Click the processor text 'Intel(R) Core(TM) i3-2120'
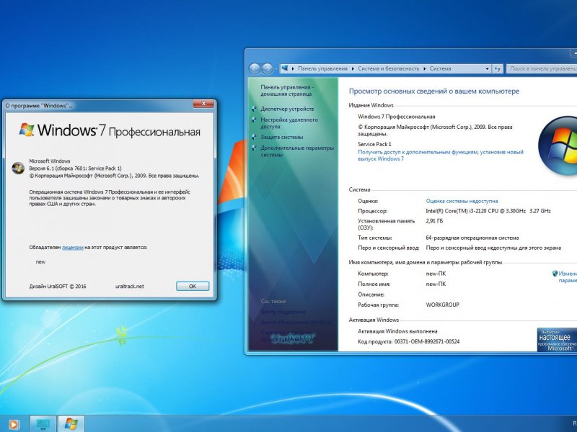The image size is (577, 432). (488, 211)
